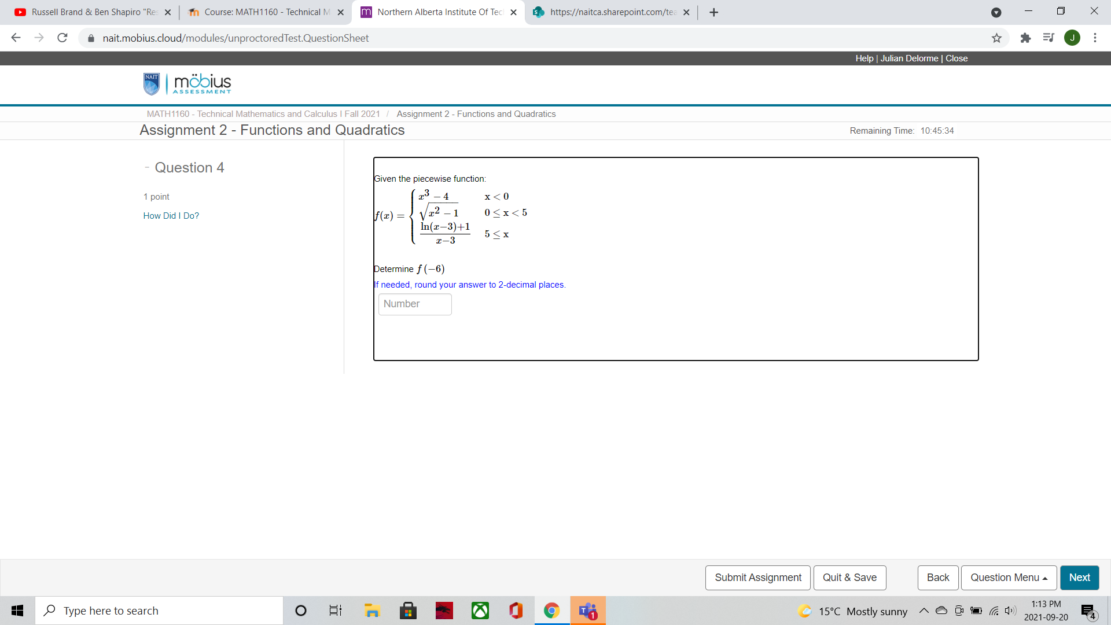The image size is (1111, 625).
Task: Open Microsoft Teams from the taskbar
Action: click(x=588, y=611)
